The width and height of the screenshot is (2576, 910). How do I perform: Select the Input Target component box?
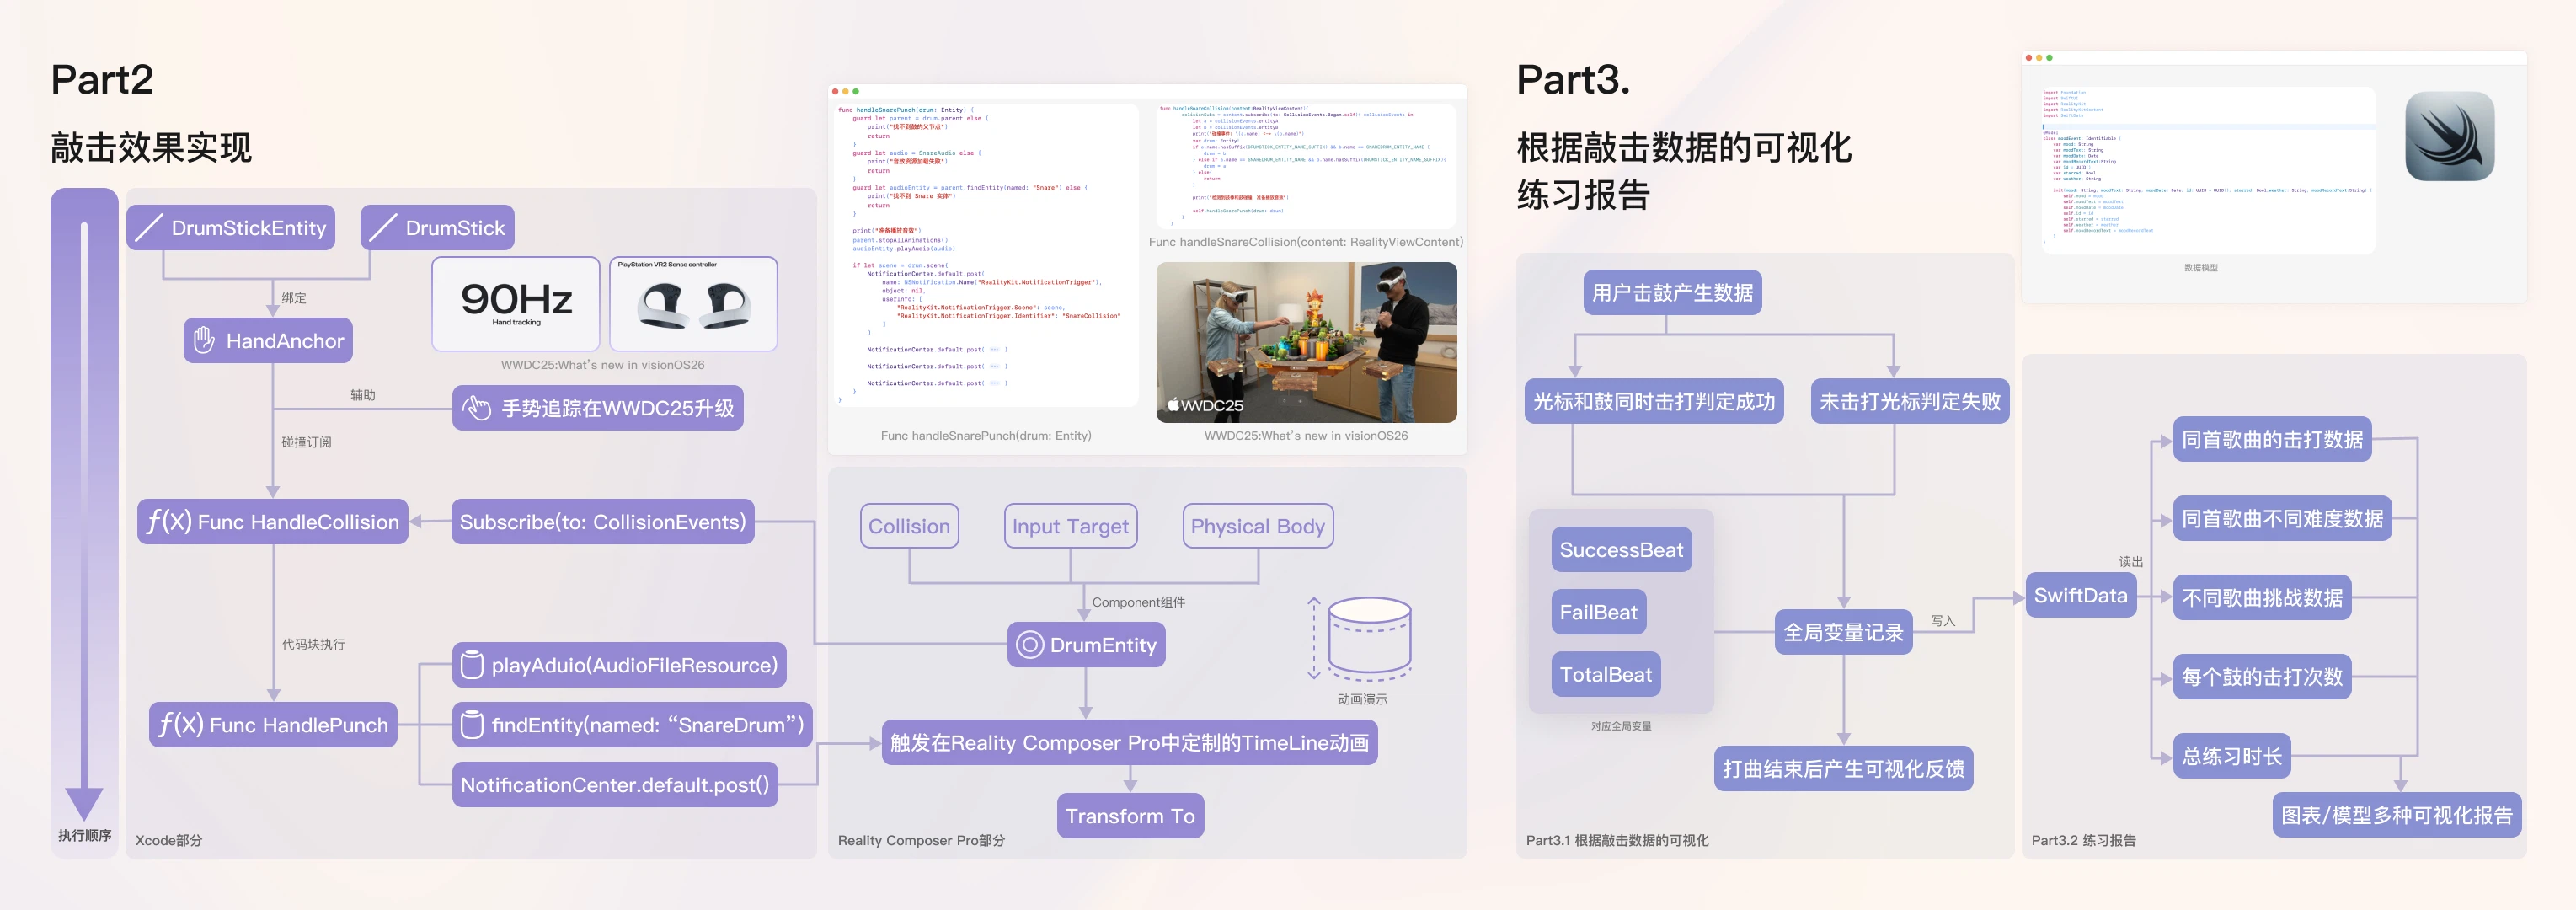click(x=1069, y=526)
